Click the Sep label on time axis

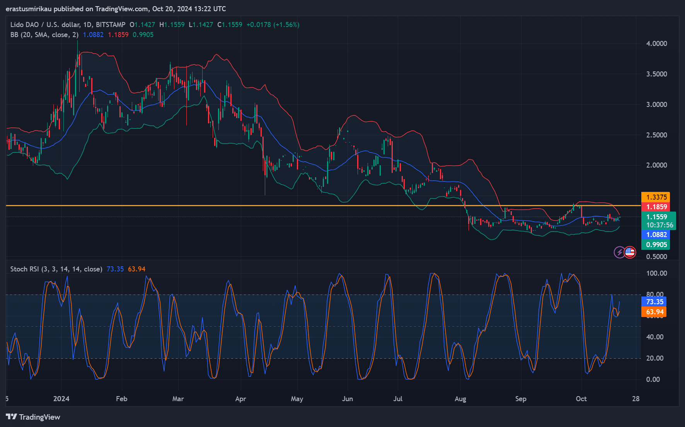(521, 399)
